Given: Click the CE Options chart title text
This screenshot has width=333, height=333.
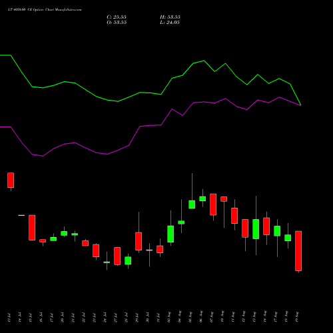Looking at the screenshot, I should coord(45,10).
